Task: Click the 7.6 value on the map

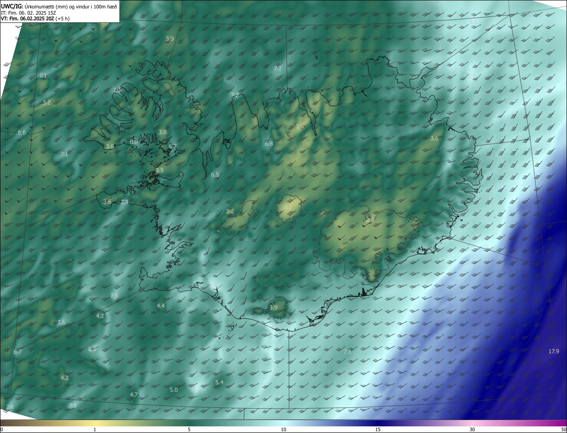Action: pyautogui.click(x=61, y=323)
